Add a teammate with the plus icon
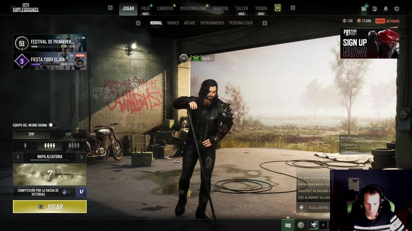 [323, 225]
